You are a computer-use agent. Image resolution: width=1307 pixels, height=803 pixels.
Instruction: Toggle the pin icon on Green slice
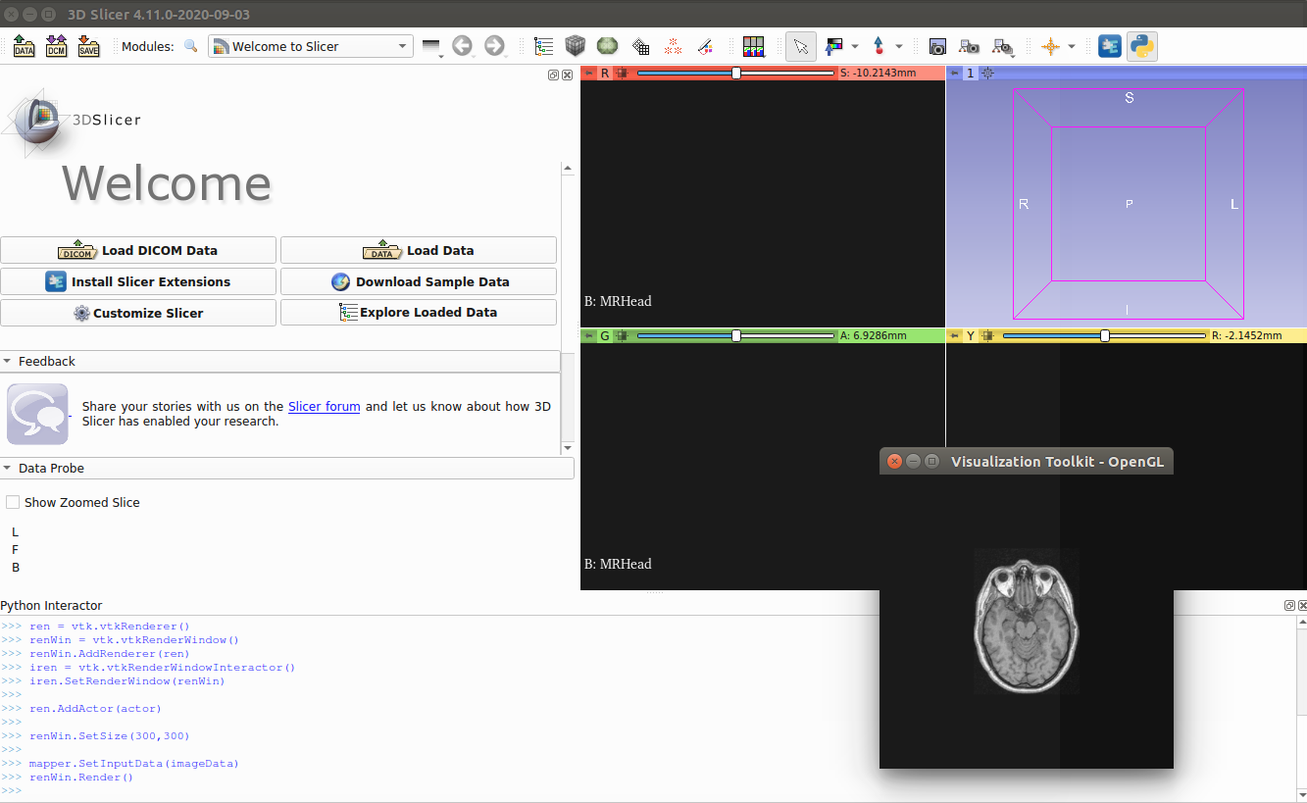(x=589, y=335)
